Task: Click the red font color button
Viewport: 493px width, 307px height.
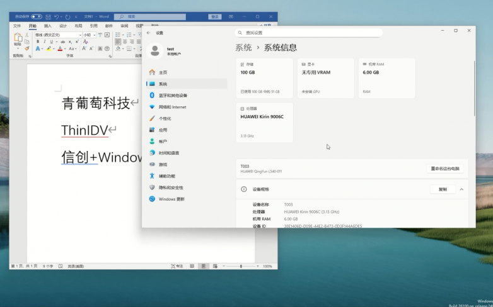Action: click(x=60, y=48)
